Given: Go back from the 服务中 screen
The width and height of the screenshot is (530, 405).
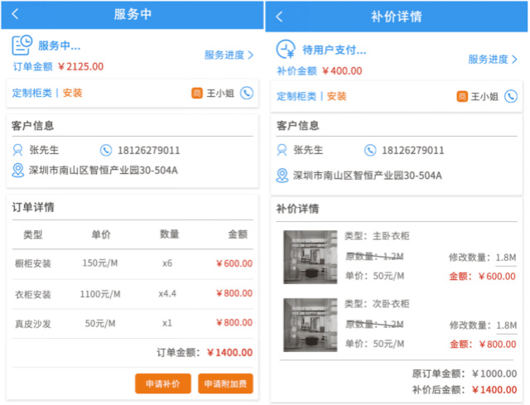Looking at the screenshot, I should [x=16, y=15].
